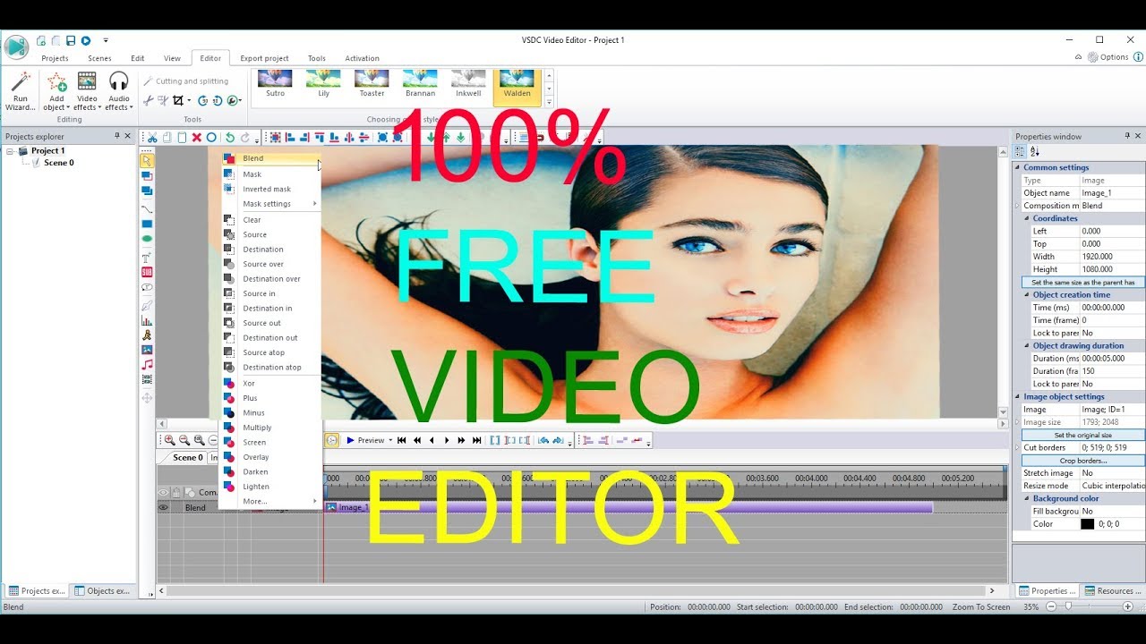Click the timeline zoom out magnifier
1146x644 pixels.
coord(184,440)
